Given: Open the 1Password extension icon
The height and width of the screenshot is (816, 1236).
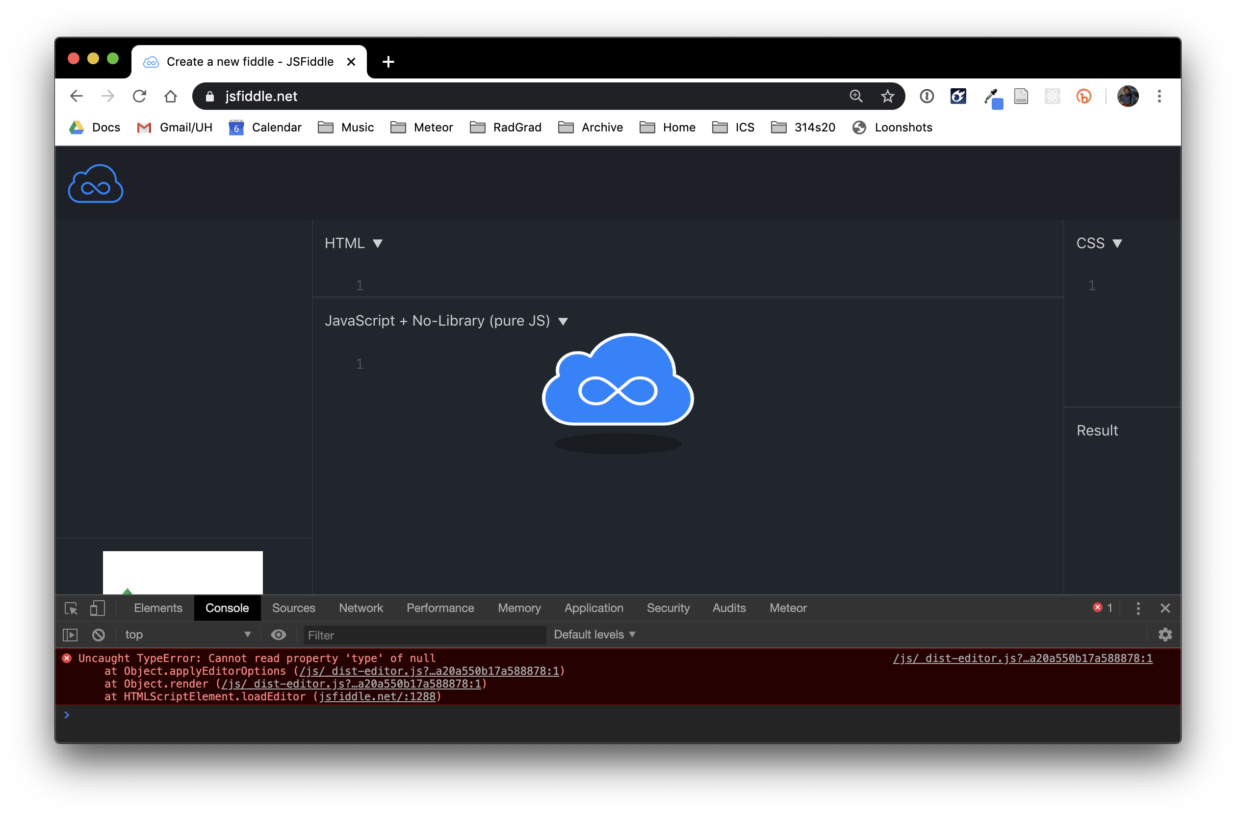Looking at the screenshot, I should point(927,96).
